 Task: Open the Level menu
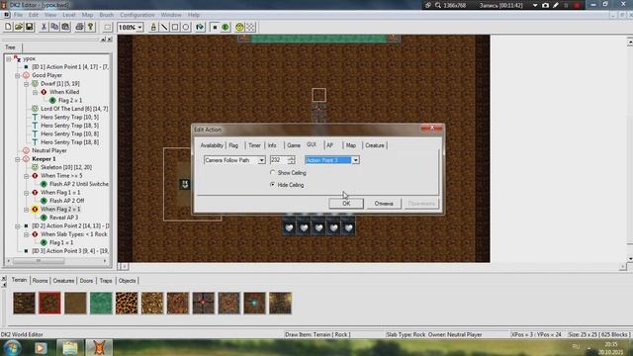(68, 15)
